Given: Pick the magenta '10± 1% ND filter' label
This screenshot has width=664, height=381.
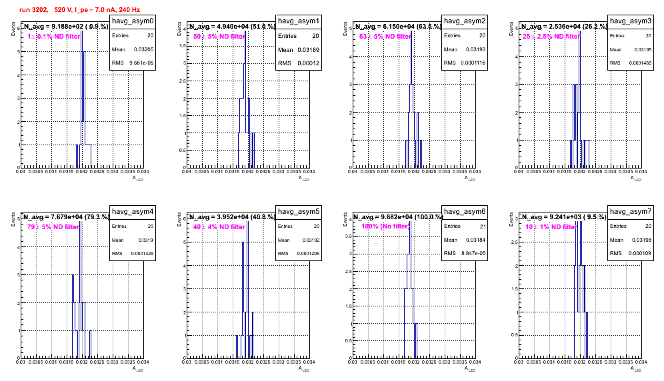Looking at the screenshot, I should [x=551, y=227].
